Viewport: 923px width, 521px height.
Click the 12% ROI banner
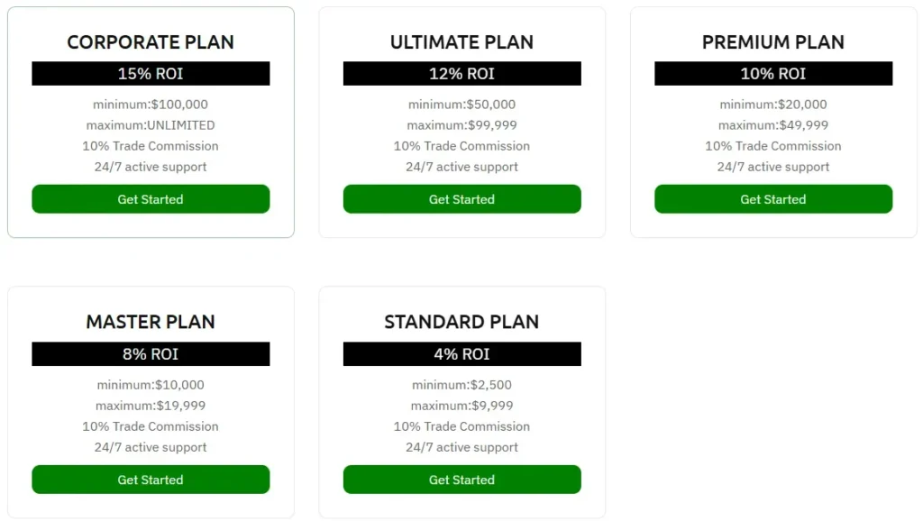[461, 74]
